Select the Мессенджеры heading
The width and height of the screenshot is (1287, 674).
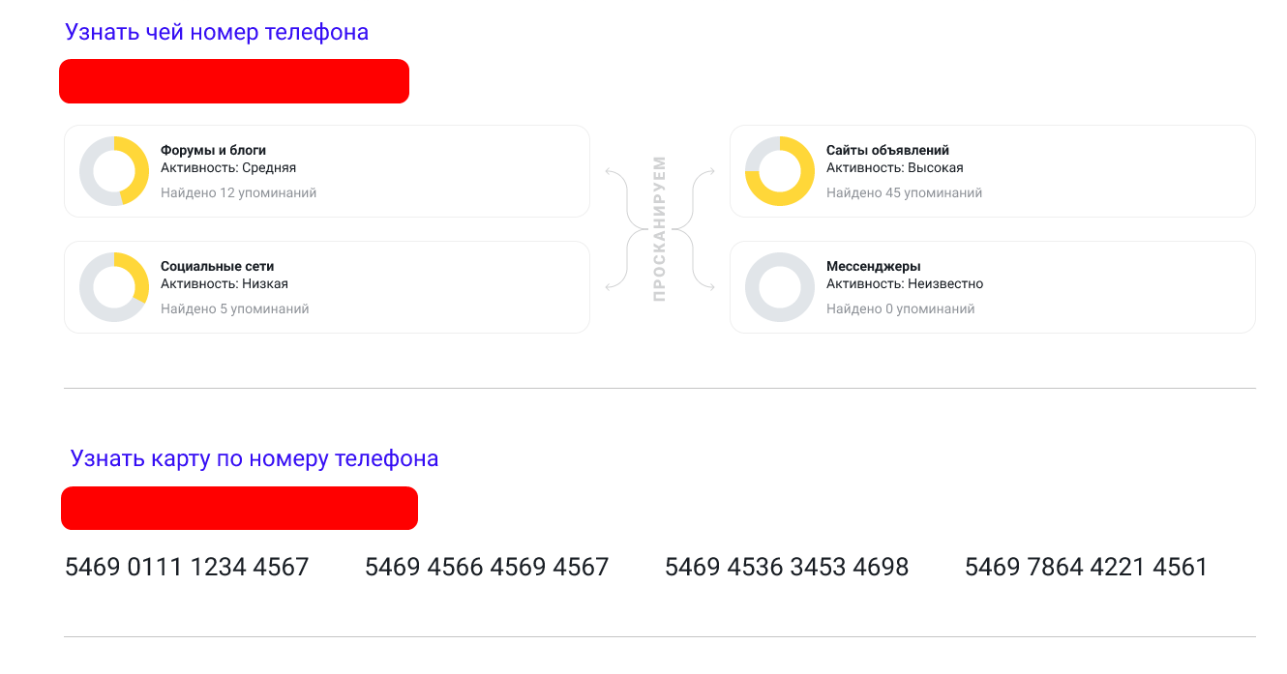(x=873, y=266)
